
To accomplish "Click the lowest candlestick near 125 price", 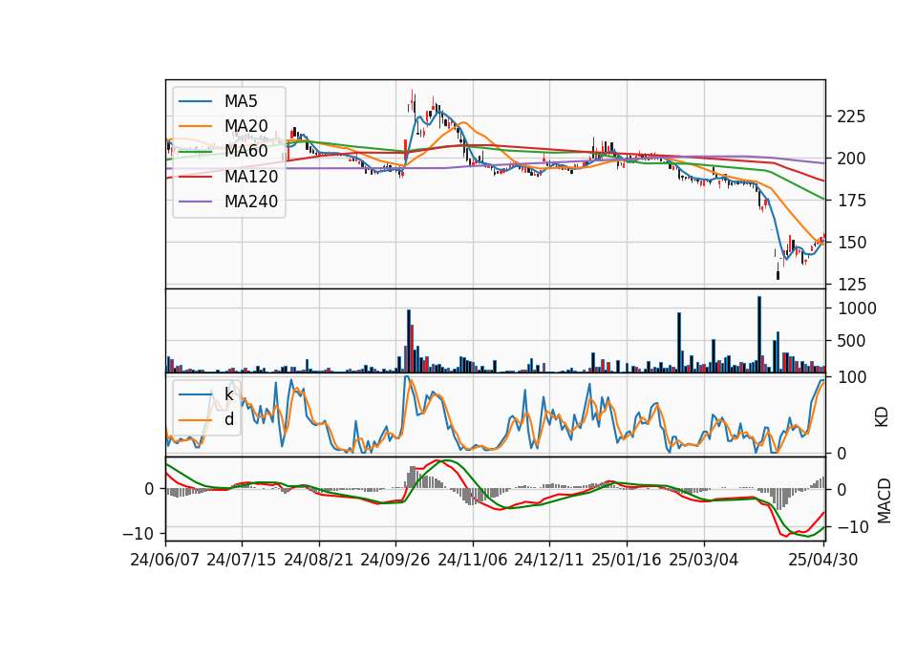I will click(778, 270).
